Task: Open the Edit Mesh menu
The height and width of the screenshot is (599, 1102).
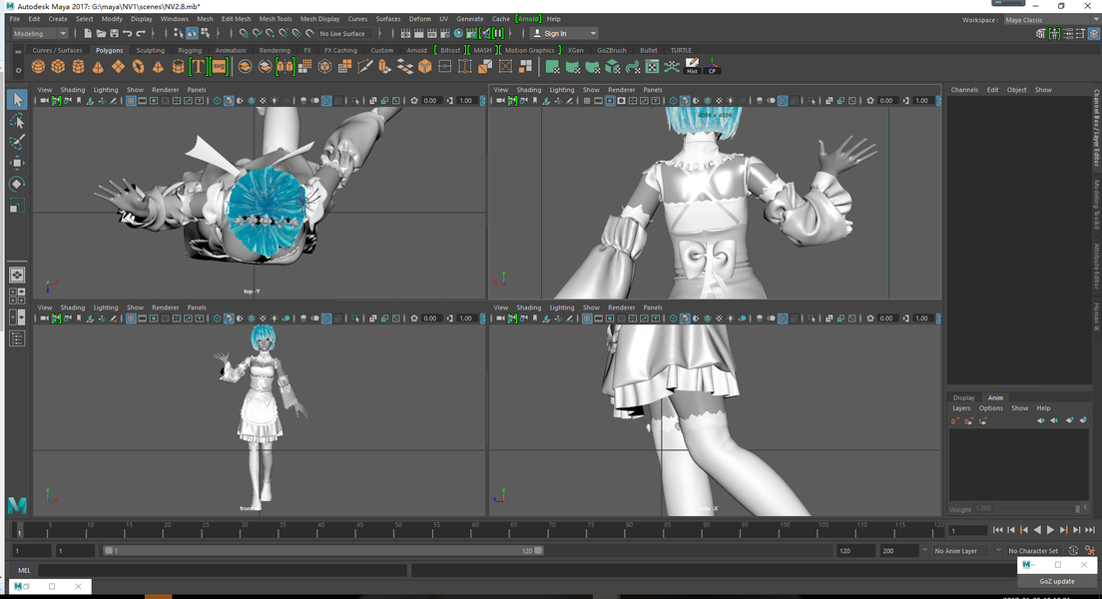Action: pos(236,19)
